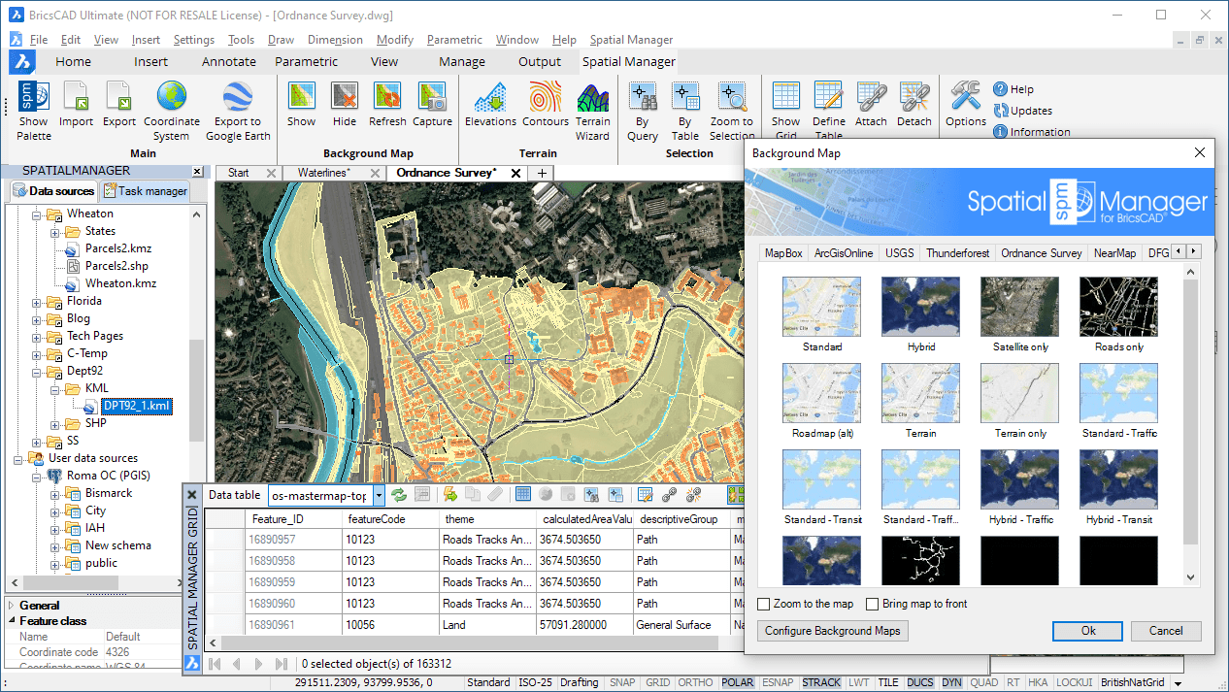Screen dimensions: 1229x692
Task: Check the Zoom to the map checkbox
Action: pos(764,604)
